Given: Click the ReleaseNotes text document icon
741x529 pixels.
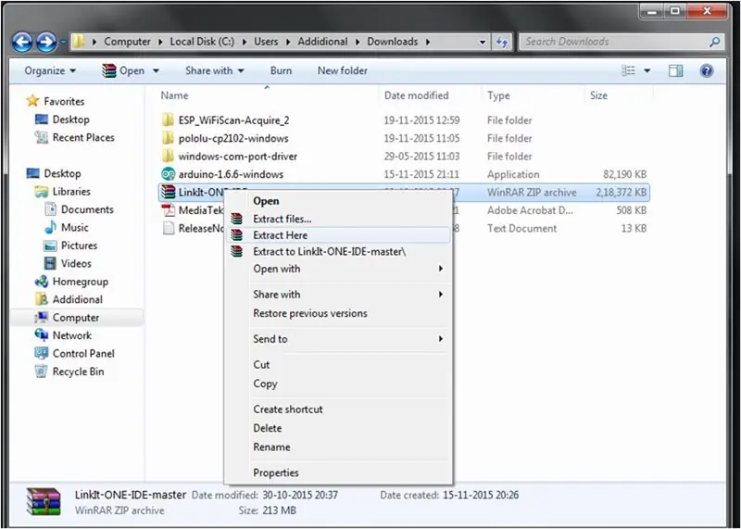Looking at the screenshot, I should click(168, 228).
